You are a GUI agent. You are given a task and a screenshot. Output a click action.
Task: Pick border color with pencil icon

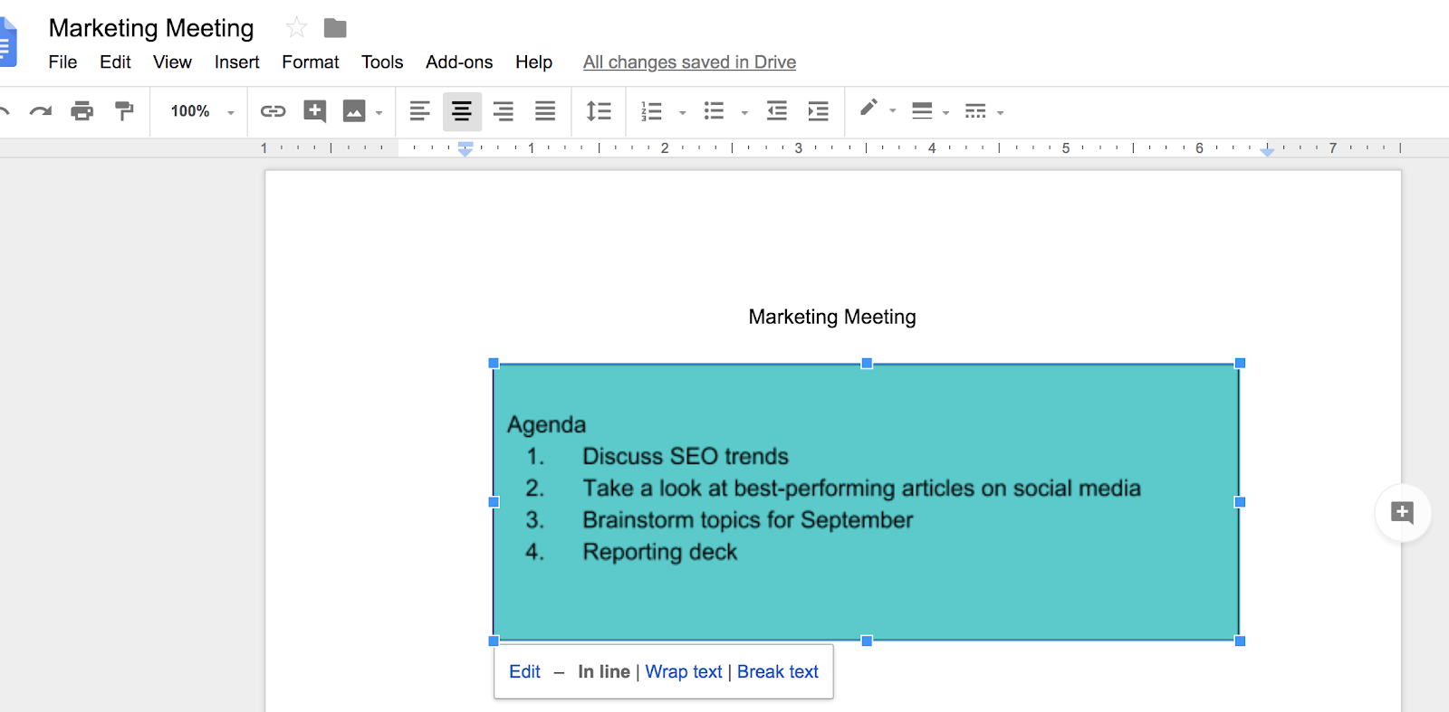pos(868,109)
